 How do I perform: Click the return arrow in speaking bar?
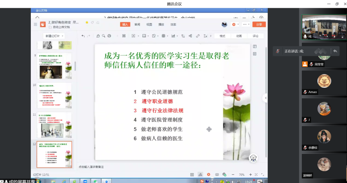click(335, 51)
